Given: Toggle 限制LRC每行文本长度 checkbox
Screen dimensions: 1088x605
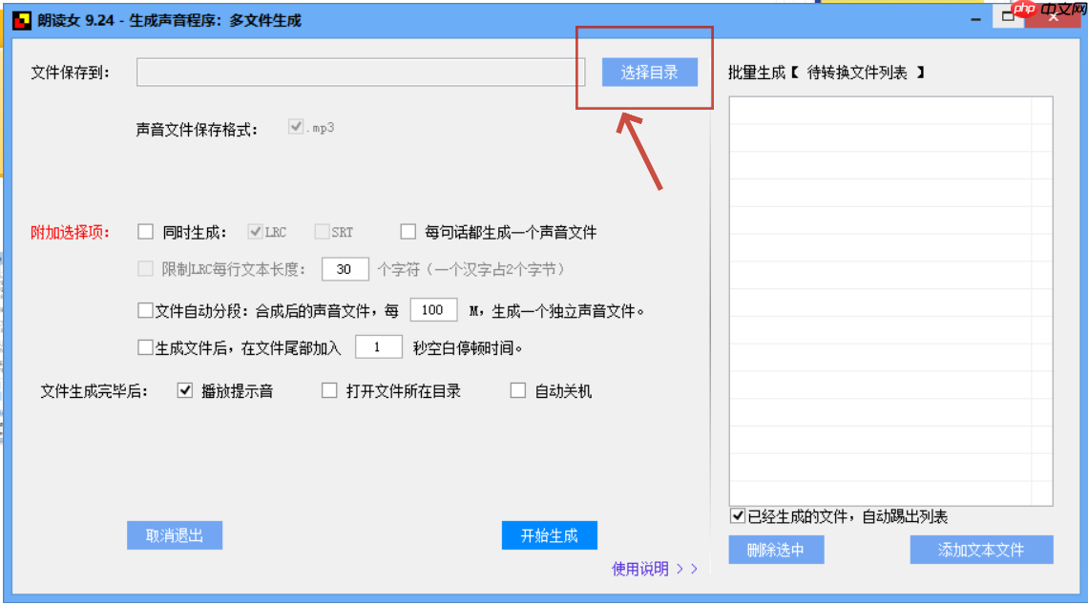Looking at the screenshot, I should tap(144, 269).
